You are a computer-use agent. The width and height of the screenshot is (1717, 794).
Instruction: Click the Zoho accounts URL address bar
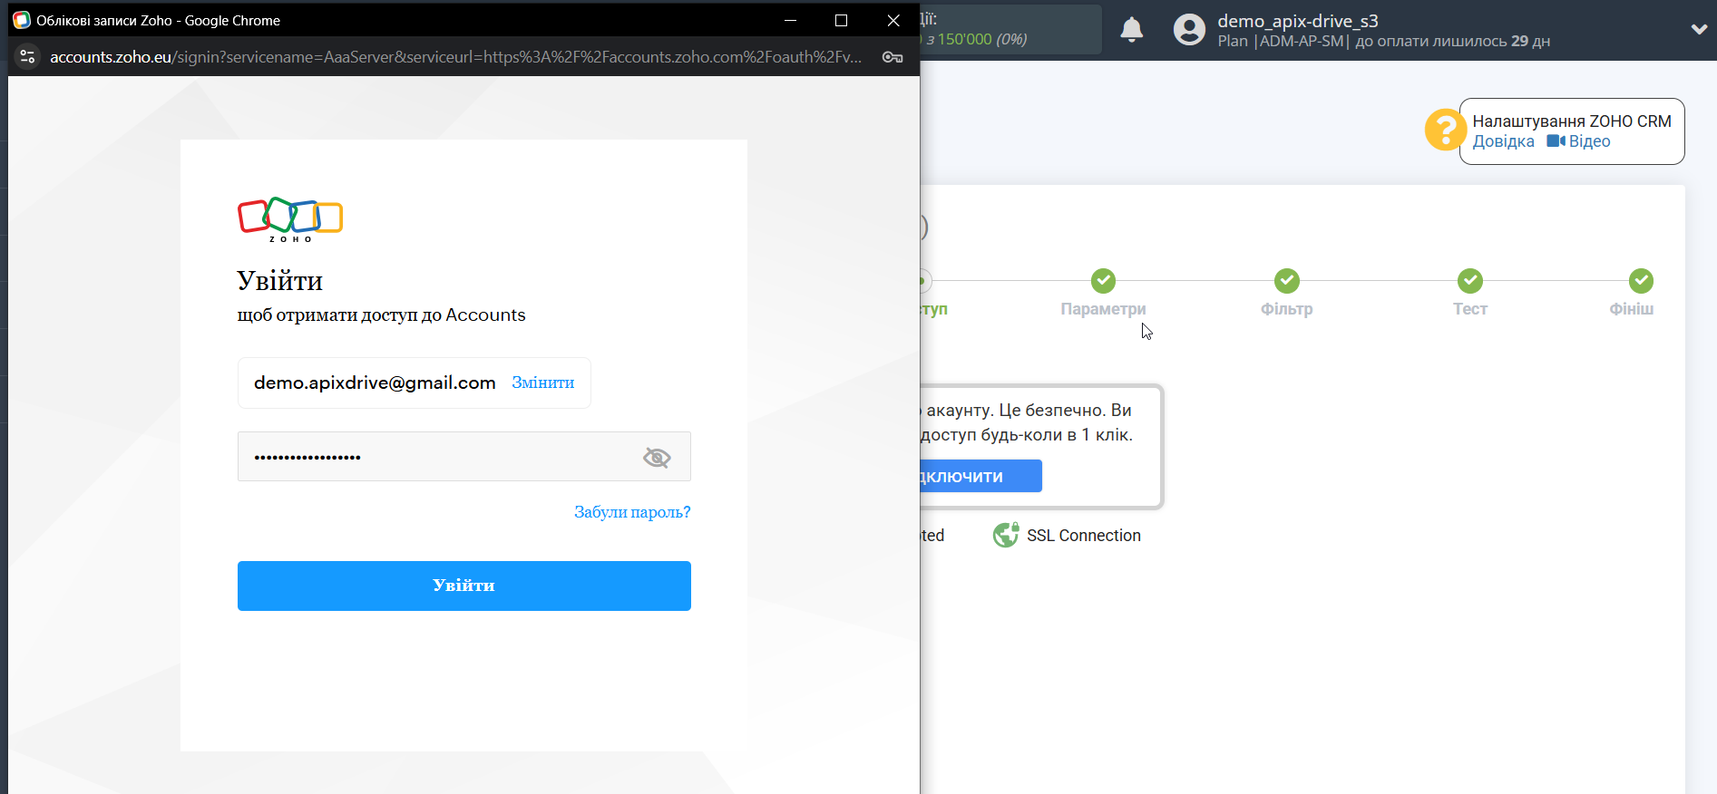[x=455, y=57]
